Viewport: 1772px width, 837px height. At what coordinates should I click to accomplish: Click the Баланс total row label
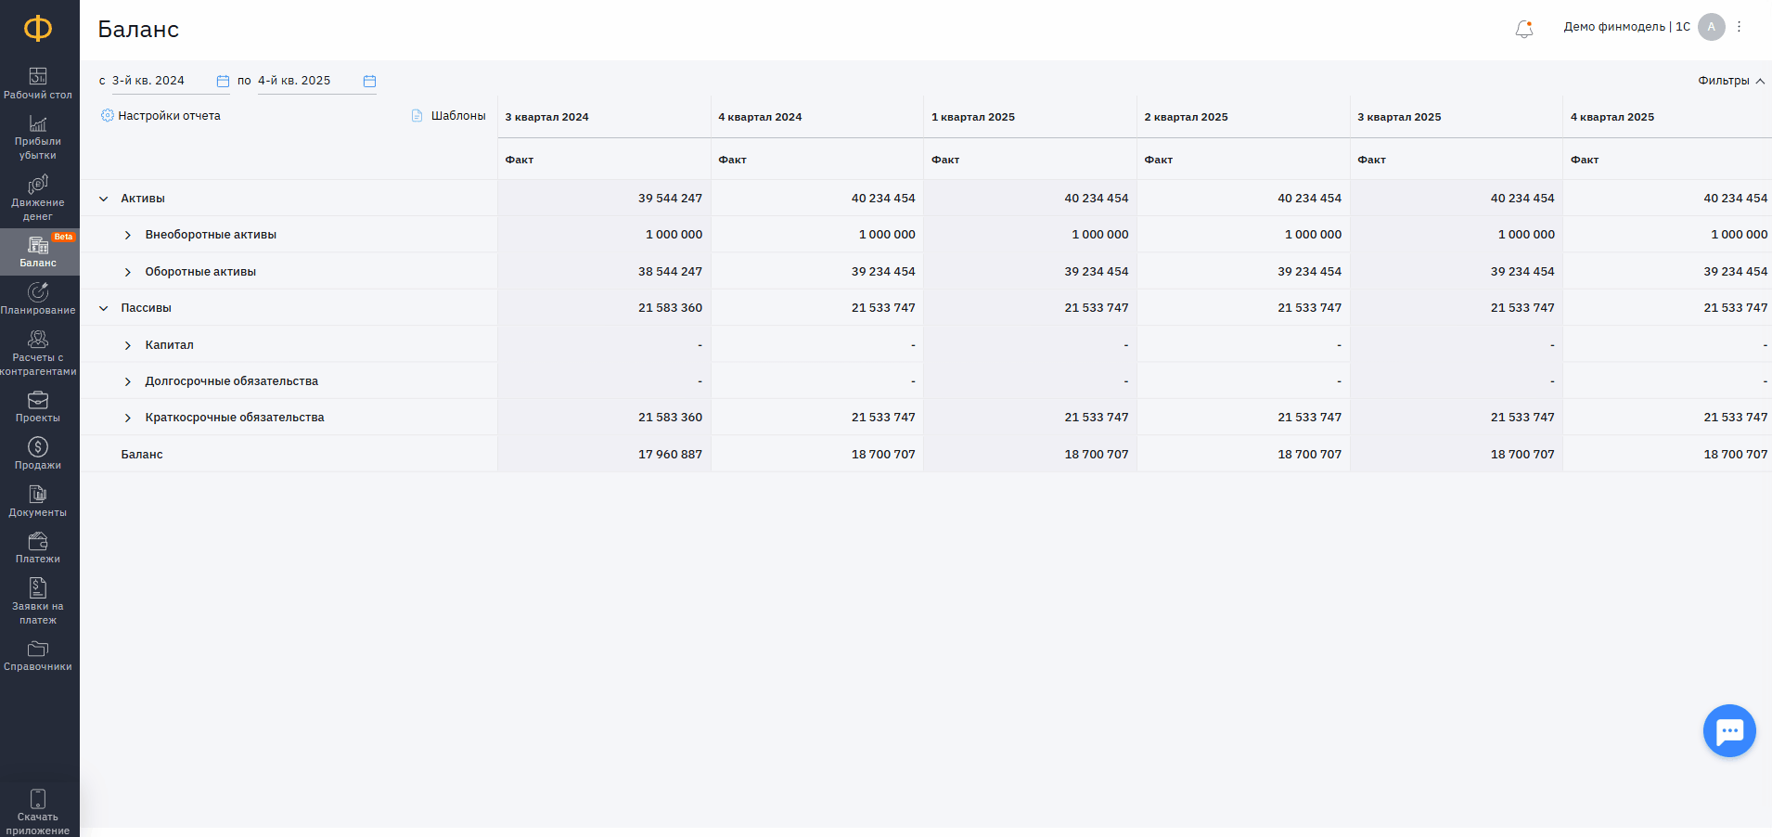pos(142,455)
